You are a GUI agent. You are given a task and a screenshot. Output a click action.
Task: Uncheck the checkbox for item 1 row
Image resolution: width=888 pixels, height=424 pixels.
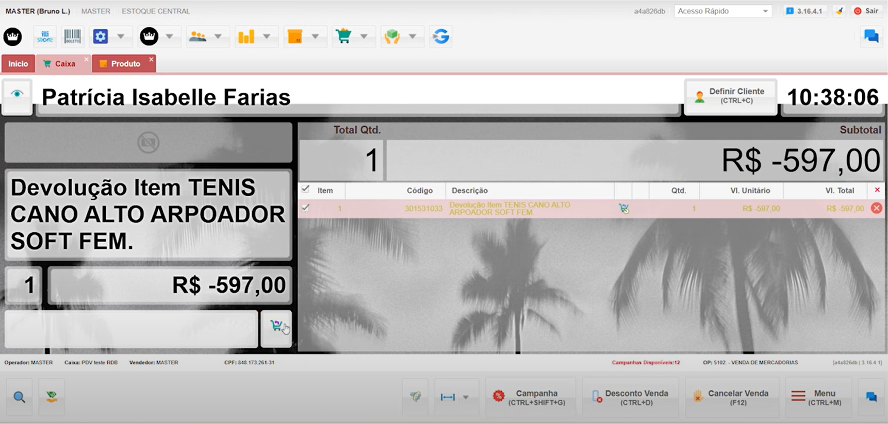point(305,208)
